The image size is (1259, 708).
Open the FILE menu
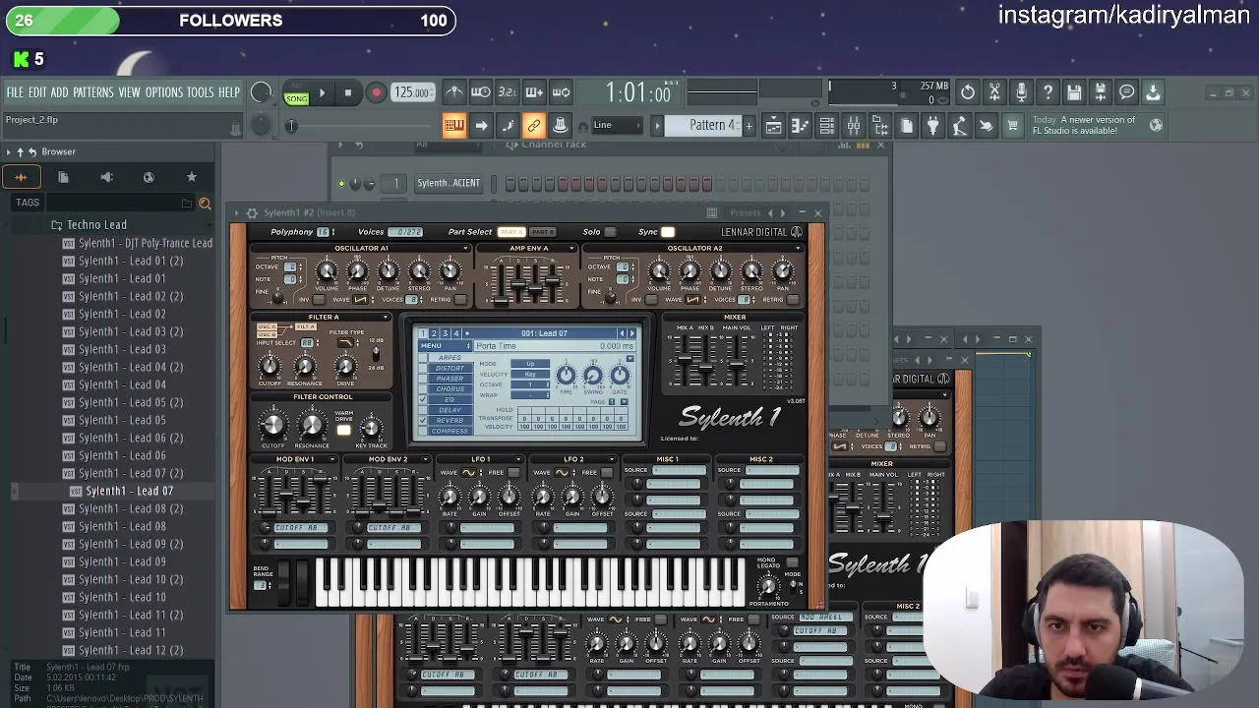(x=15, y=92)
